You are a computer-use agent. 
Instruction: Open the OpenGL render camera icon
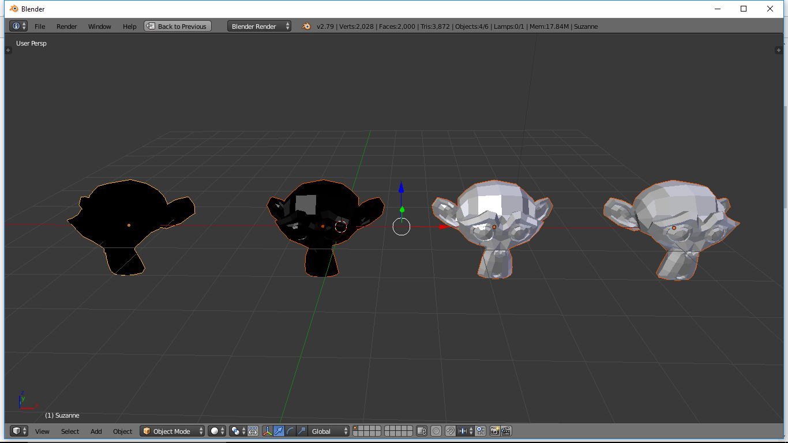click(494, 431)
